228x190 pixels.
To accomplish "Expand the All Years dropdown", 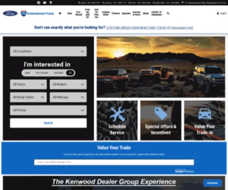I will pyautogui.click(x=28, y=84).
